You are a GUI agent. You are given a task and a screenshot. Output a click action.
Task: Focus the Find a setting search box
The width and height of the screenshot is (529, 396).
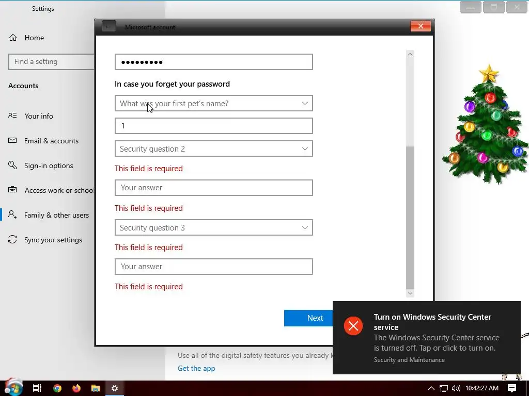pos(51,62)
